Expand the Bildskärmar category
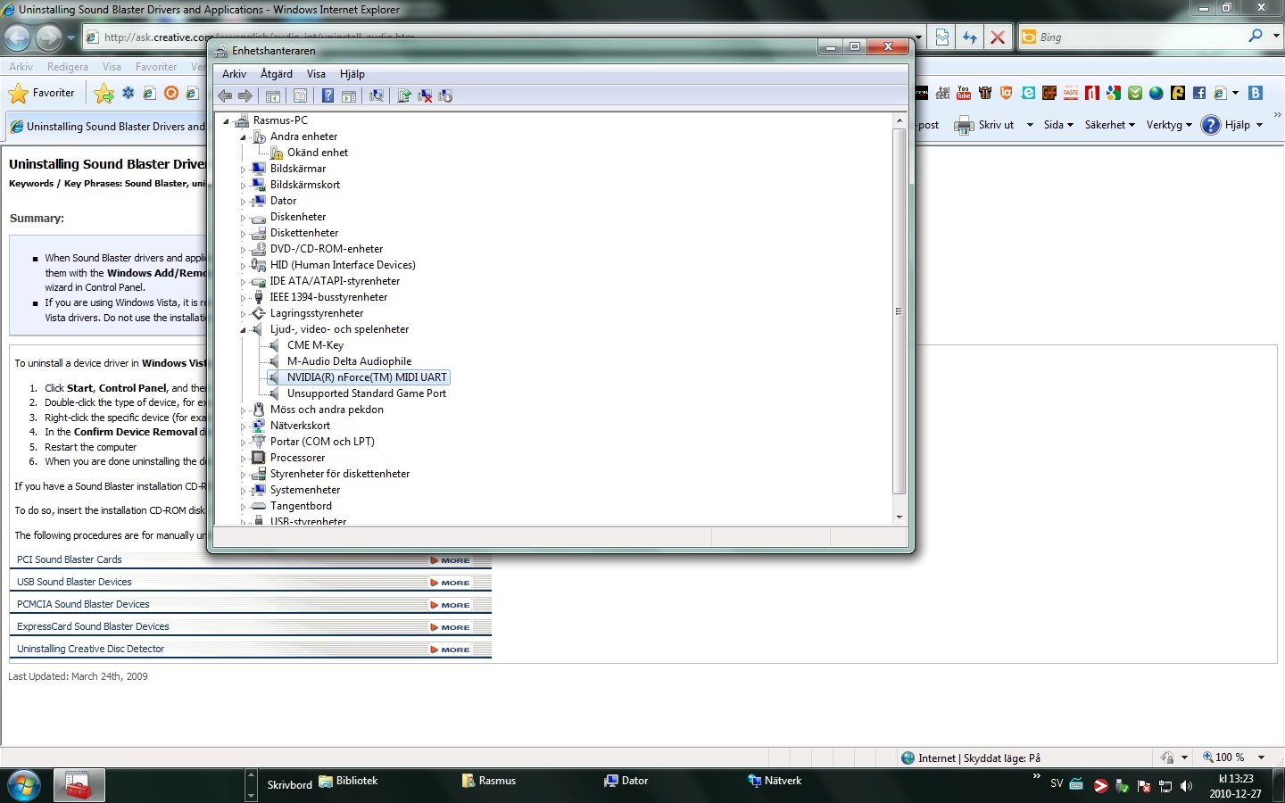The width and height of the screenshot is (1285, 803). 243,170
